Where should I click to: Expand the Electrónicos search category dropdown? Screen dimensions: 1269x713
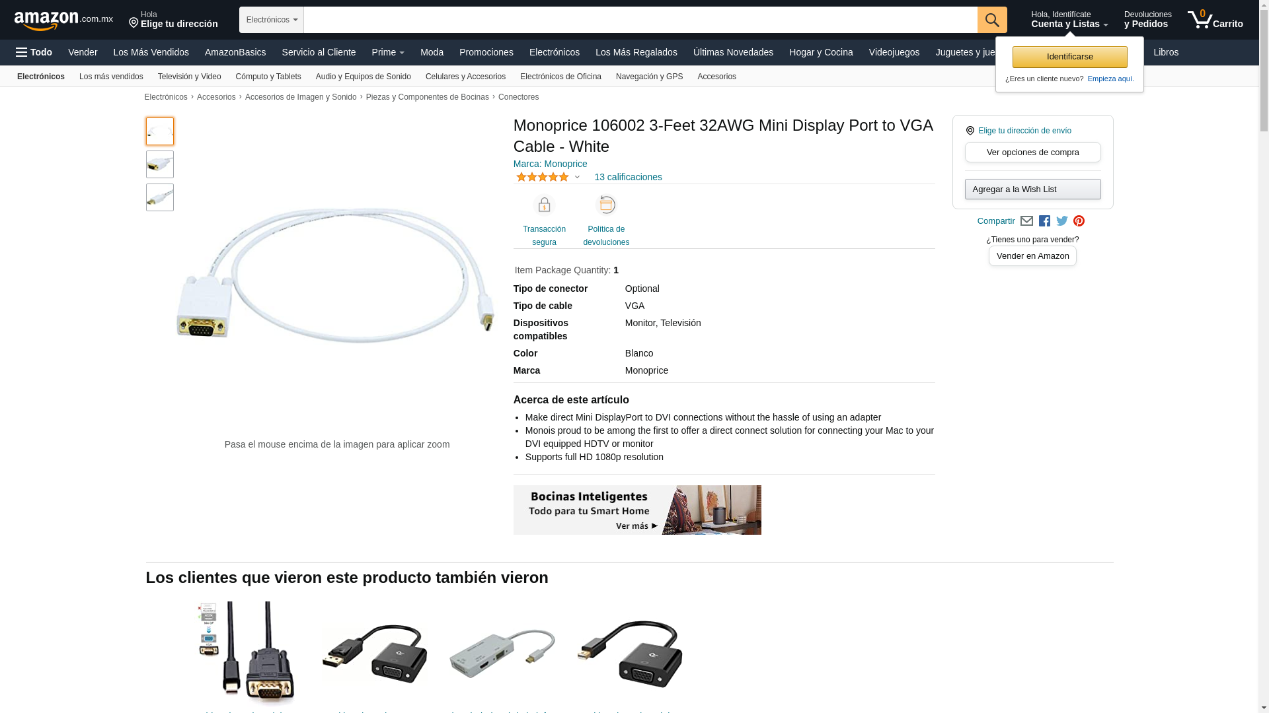click(272, 20)
